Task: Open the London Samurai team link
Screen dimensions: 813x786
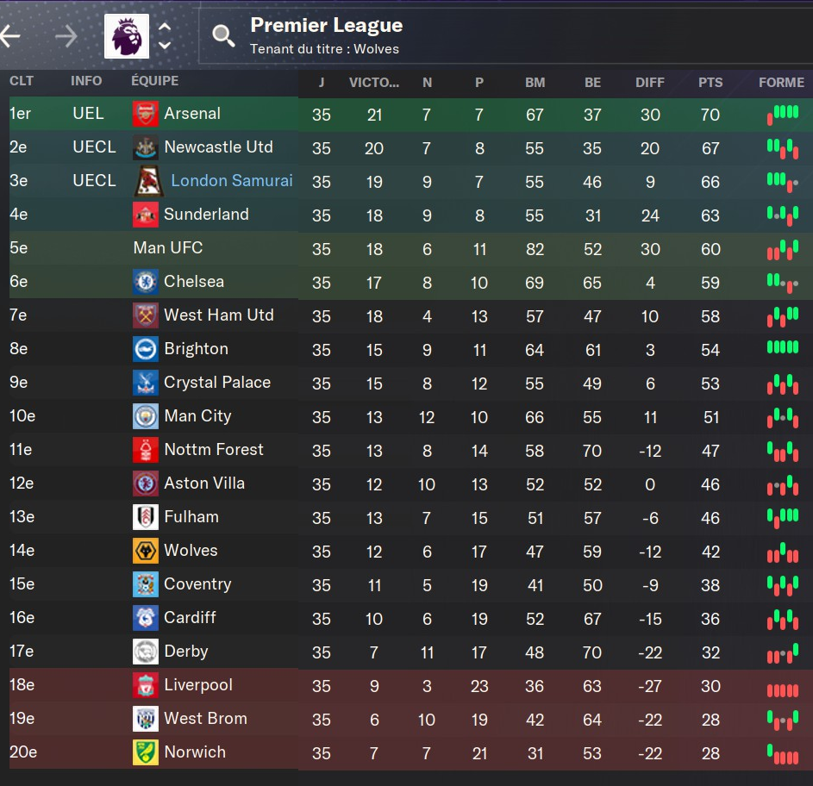Action: [232, 180]
